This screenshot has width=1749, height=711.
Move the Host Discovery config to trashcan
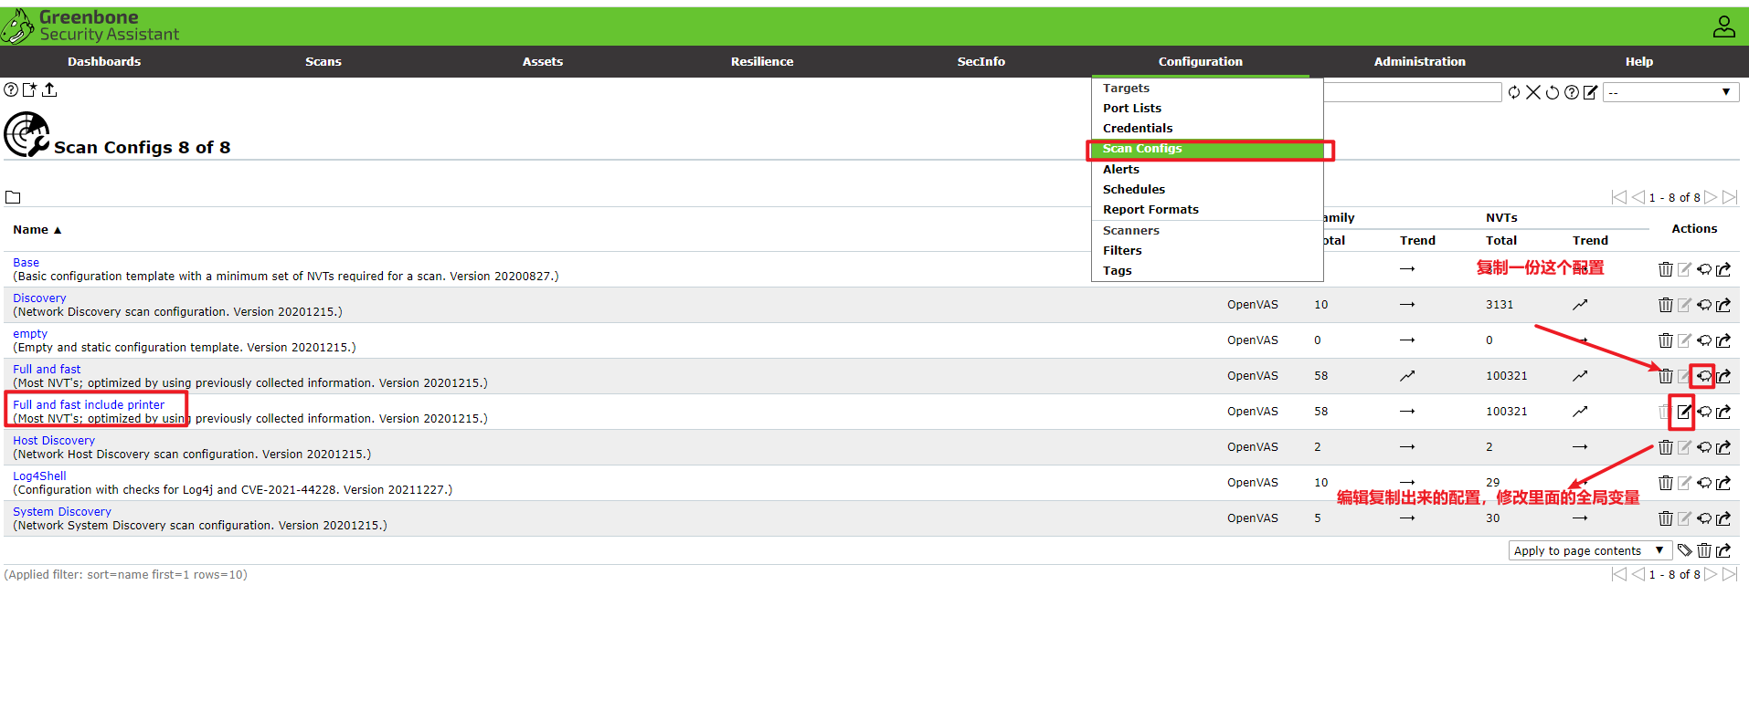point(1666,447)
